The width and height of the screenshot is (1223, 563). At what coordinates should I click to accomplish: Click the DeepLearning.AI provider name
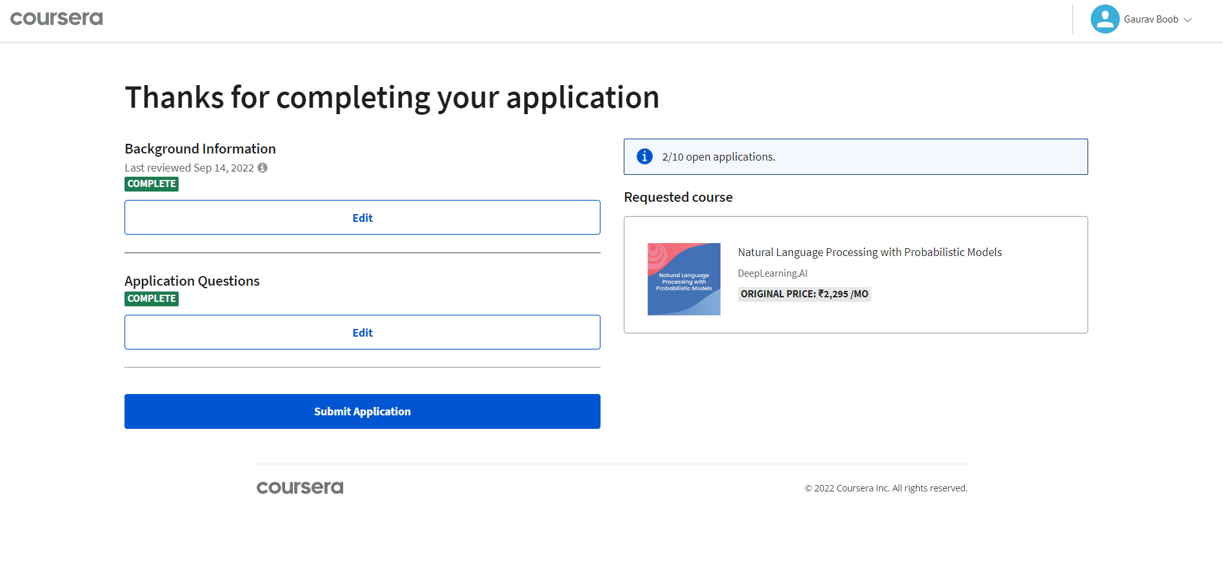(772, 273)
